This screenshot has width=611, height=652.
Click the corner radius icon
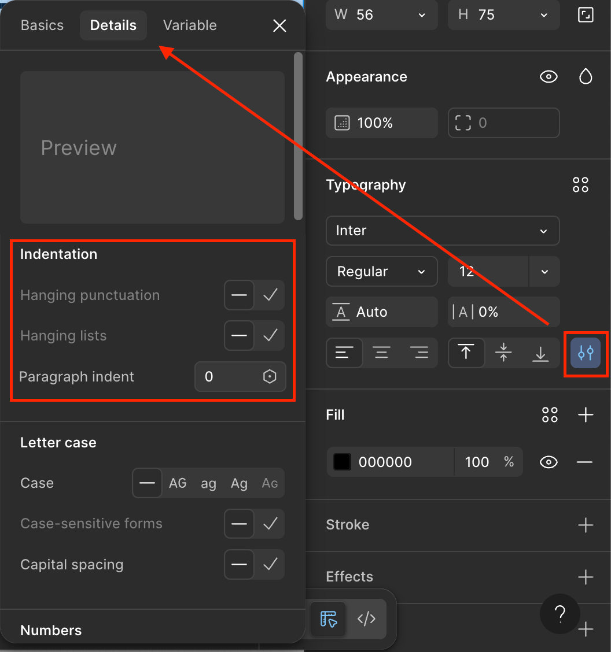coord(463,123)
